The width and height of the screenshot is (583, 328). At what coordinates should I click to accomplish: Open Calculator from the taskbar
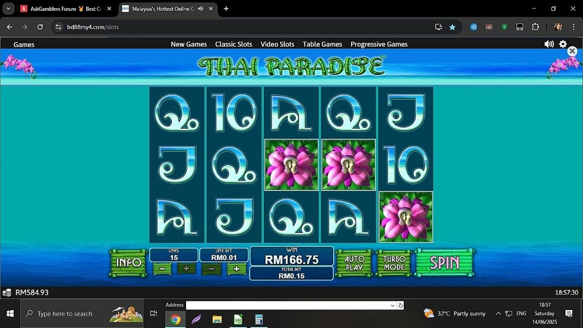coord(259,319)
